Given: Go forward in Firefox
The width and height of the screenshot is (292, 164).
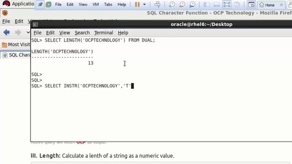Looking at the screenshot, I should (x=18, y=32).
